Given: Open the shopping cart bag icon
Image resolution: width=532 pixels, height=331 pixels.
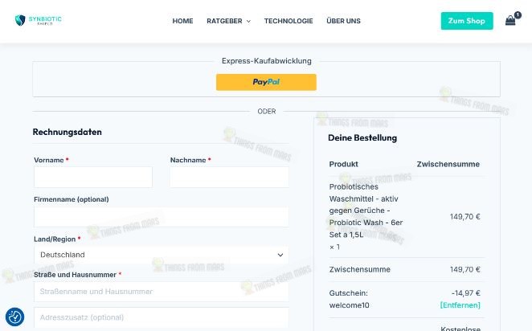Looking at the screenshot, I should [510, 21].
